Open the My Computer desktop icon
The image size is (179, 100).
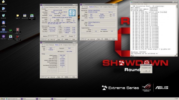pos(4,9)
